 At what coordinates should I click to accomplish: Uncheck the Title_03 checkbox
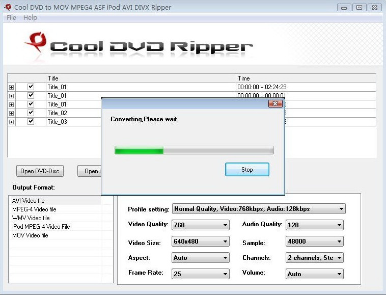click(x=31, y=121)
